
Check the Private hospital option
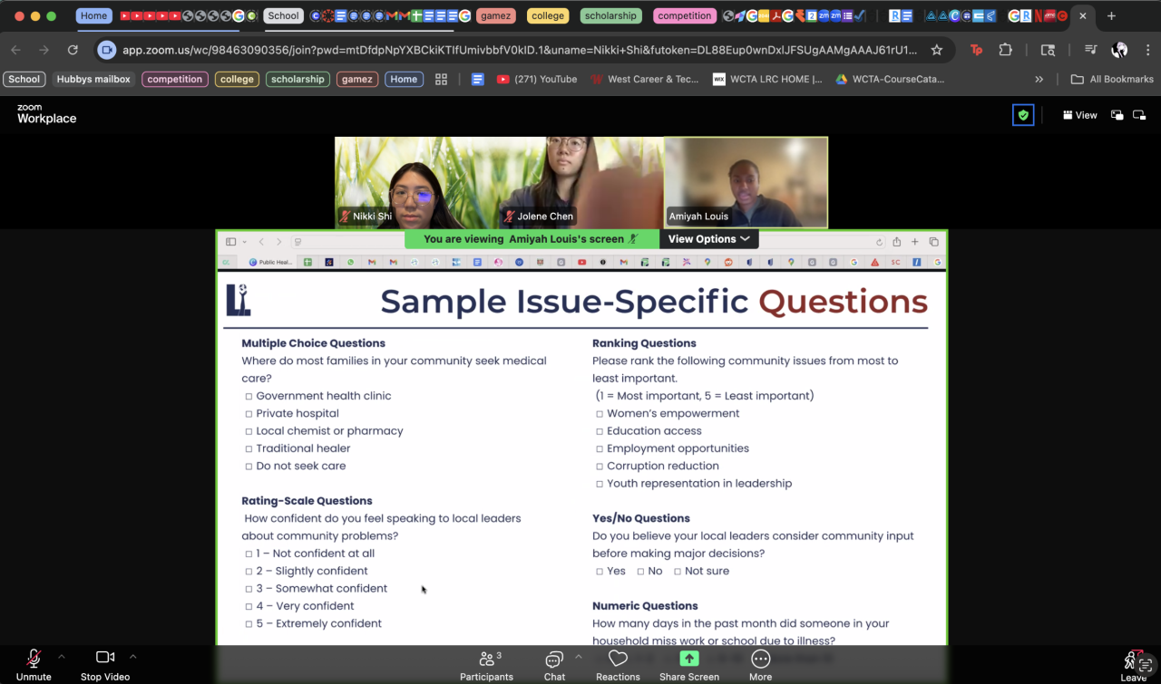[x=249, y=414]
